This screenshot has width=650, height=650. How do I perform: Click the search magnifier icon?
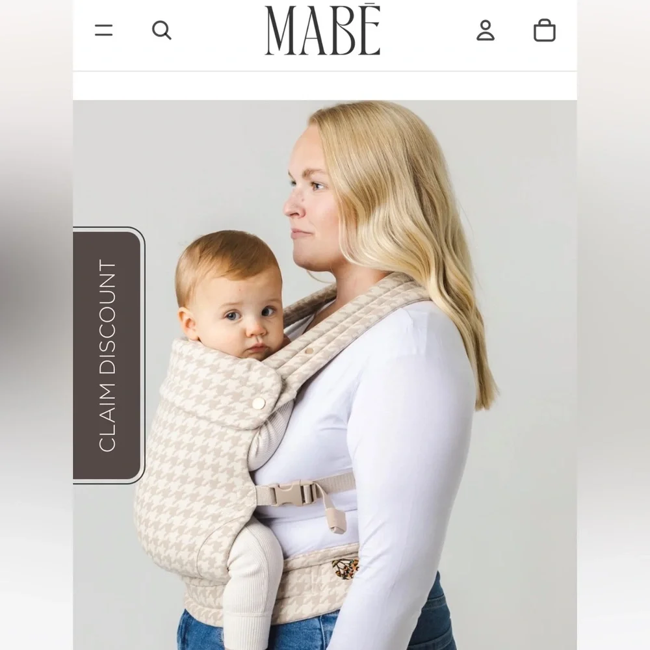point(162,31)
